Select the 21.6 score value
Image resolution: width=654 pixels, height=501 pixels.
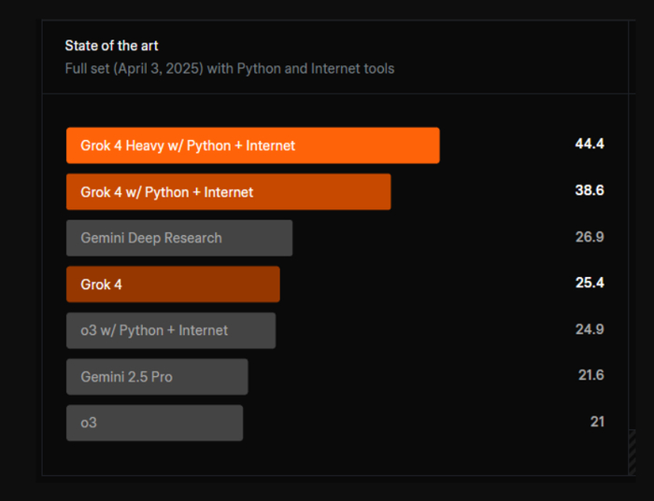591,375
